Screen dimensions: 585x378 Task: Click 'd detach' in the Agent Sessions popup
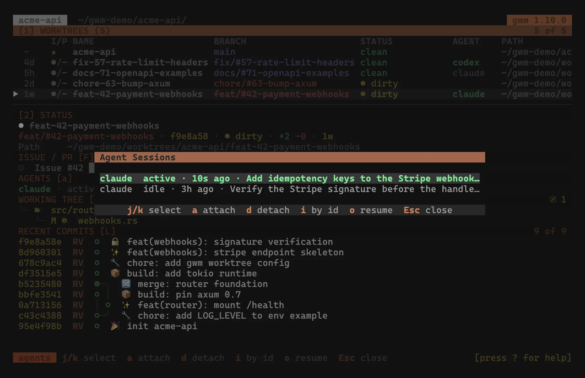268,210
